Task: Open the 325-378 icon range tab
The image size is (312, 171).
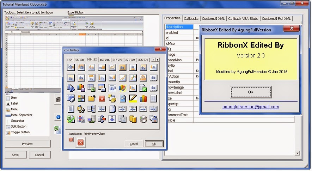Action: [x=143, y=60]
